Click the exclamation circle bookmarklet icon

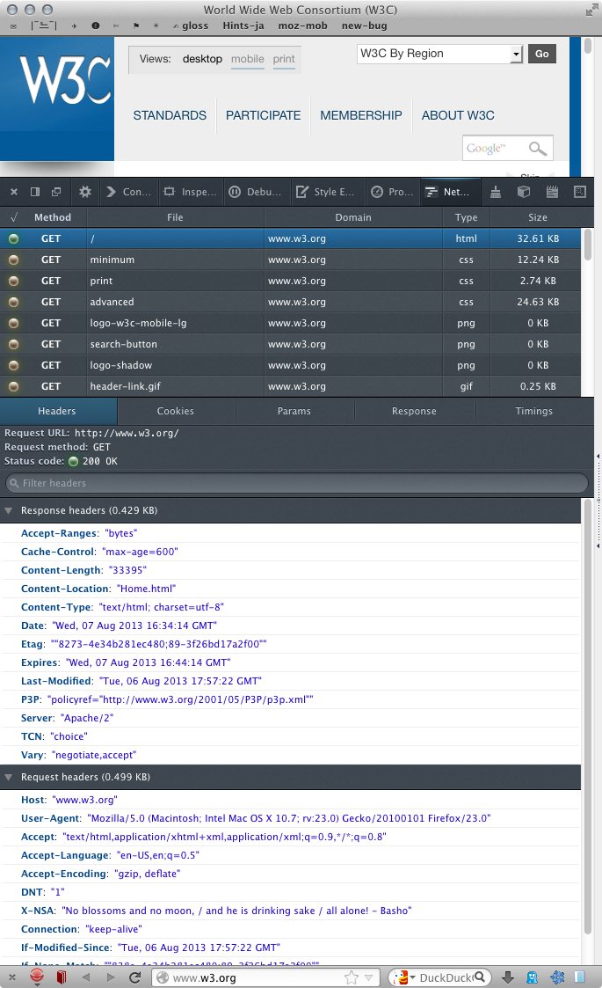coord(95,26)
